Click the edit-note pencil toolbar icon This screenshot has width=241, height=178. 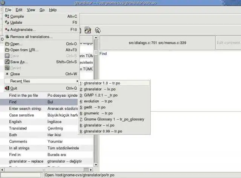pos(88,30)
